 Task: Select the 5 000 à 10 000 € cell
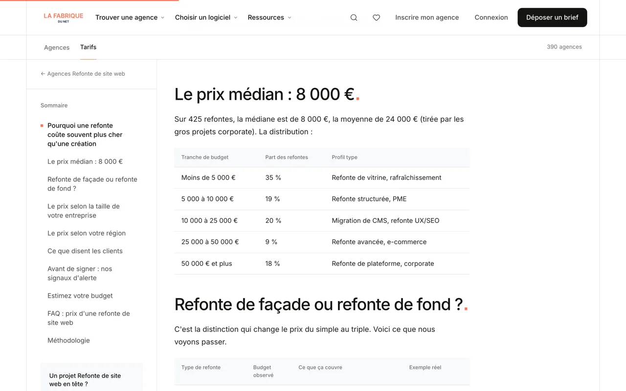coord(207,199)
